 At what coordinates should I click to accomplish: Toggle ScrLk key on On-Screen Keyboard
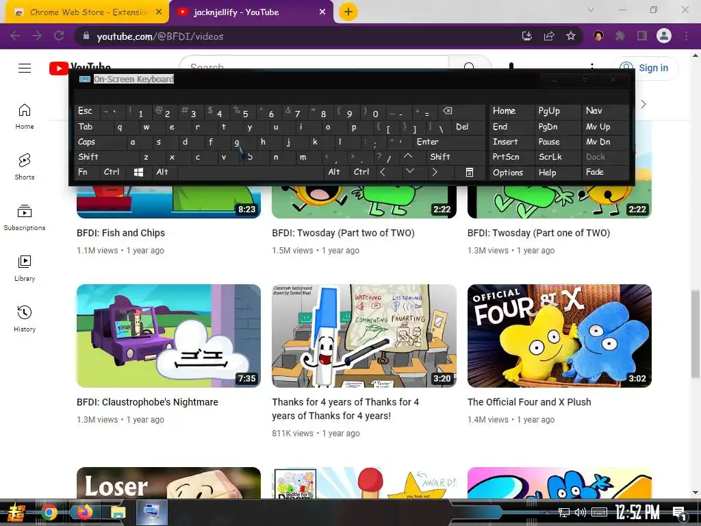pos(557,157)
